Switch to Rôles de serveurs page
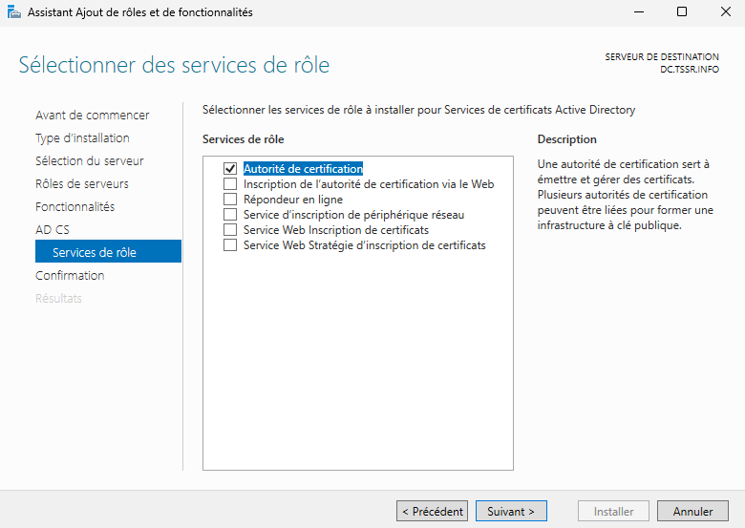Image resolution: width=745 pixels, height=528 pixels. click(81, 184)
